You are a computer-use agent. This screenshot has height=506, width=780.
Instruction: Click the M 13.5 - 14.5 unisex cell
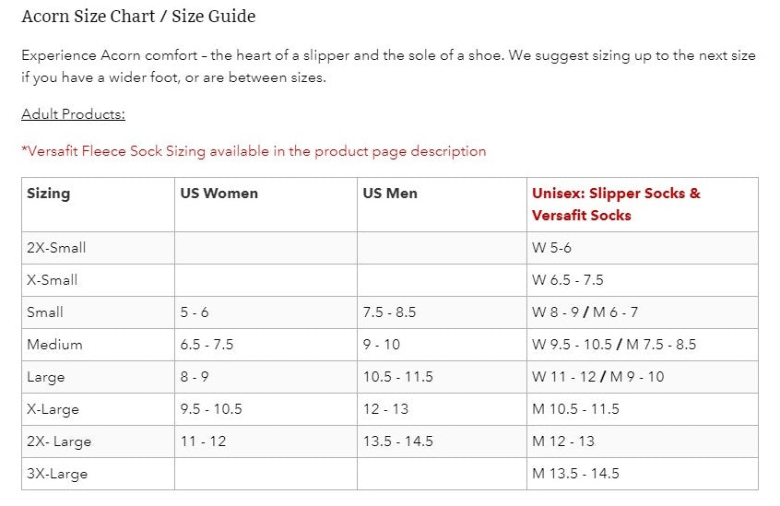[x=575, y=474]
